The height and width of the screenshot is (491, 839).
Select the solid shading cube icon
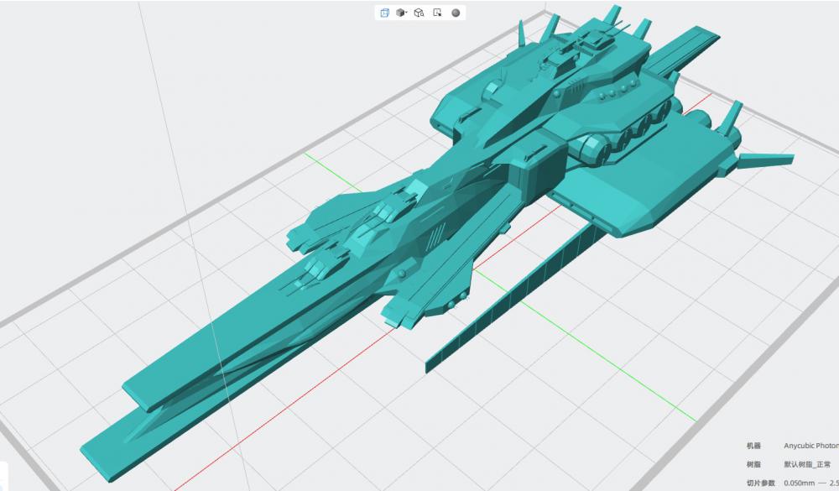pos(400,13)
